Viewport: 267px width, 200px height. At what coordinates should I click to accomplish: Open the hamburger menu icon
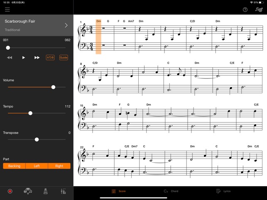pyautogui.click(x=7, y=10)
